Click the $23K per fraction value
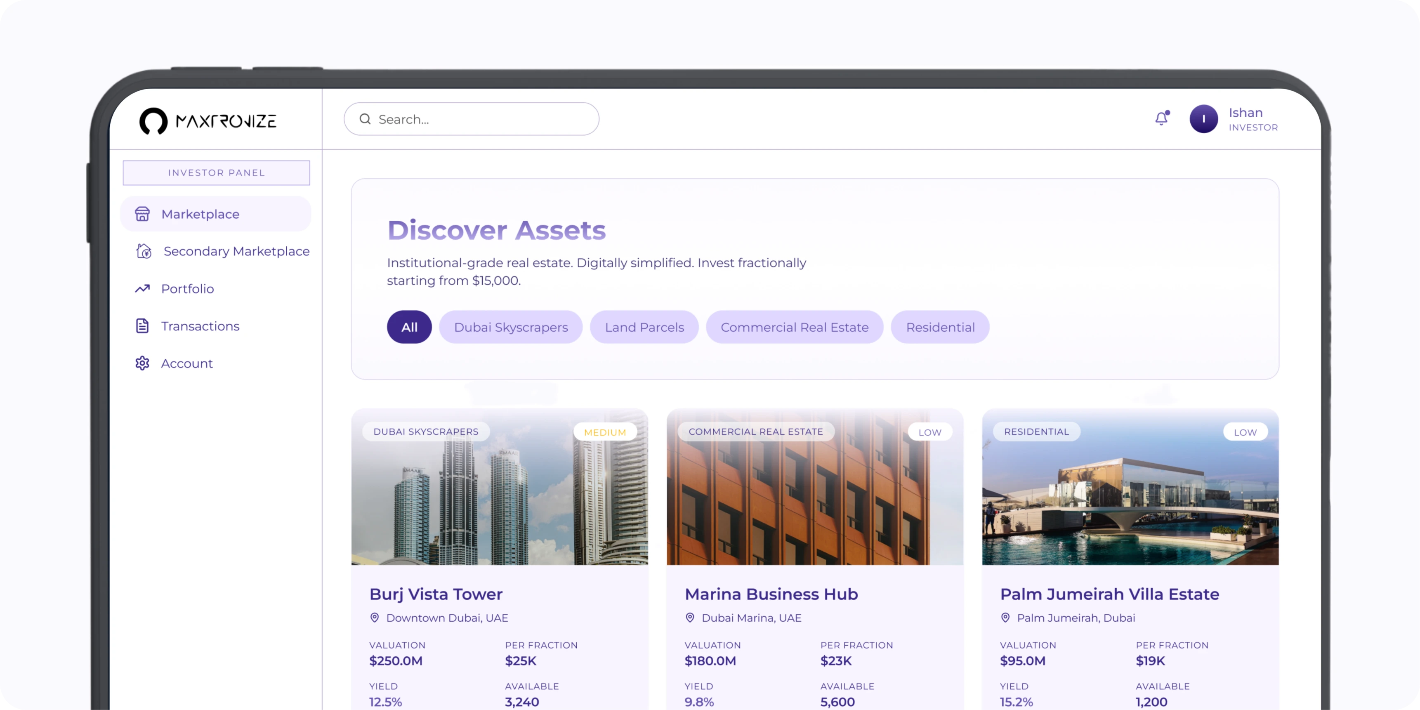The width and height of the screenshot is (1420, 710). click(x=836, y=660)
